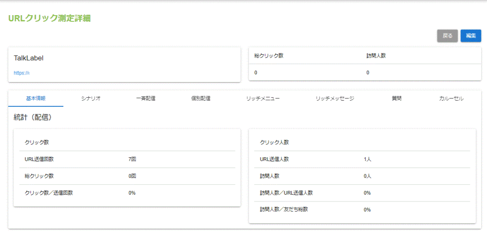Click the URLクリック測定詳細 page heading
This screenshot has height=239, width=487.
[49, 19]
